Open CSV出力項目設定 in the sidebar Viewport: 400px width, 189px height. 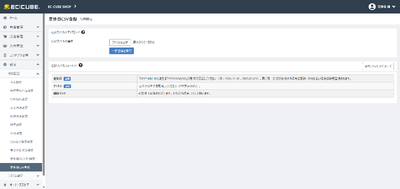pos(21,141)
